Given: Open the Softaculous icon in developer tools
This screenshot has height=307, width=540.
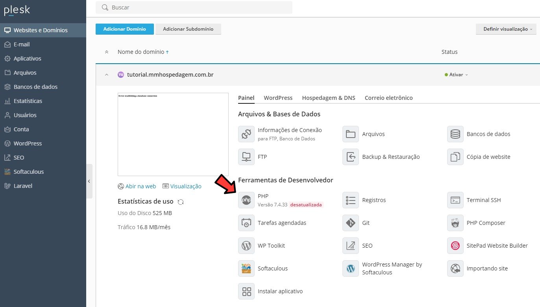Looking at the screenshot, I should point(246,268).
